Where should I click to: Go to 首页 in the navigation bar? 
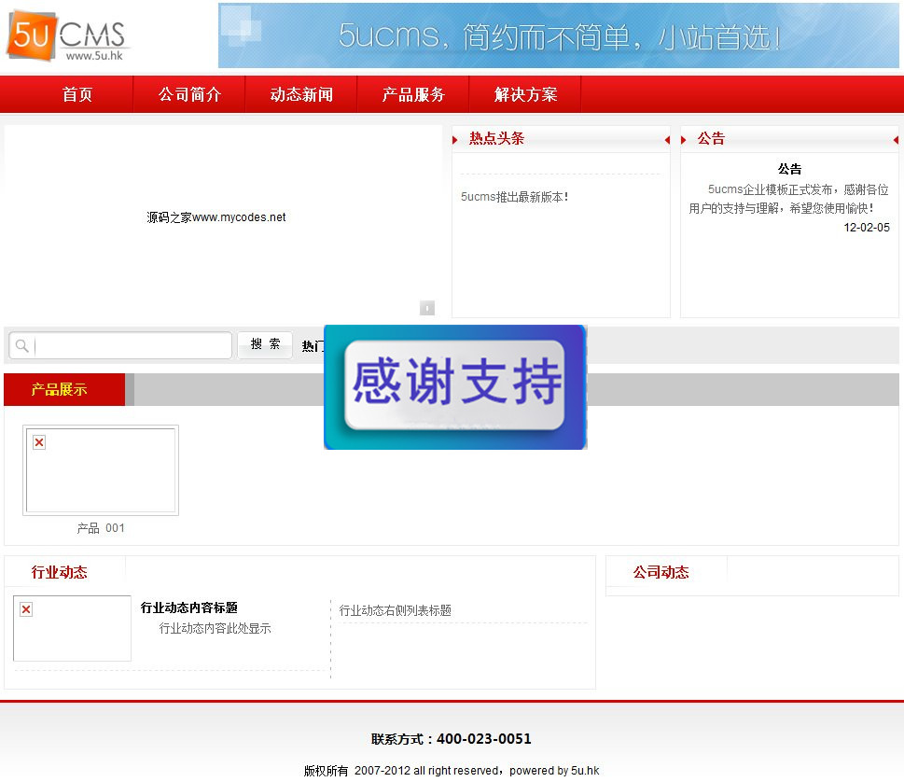click(77, 94)
